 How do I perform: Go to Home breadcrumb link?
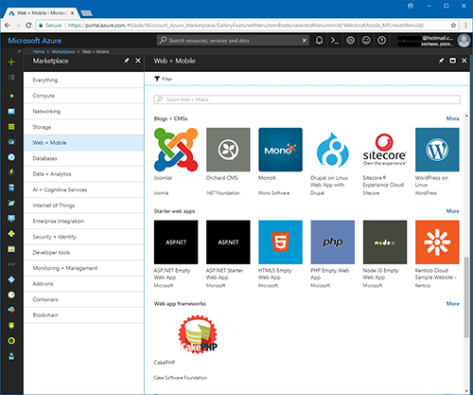coord(39,51)
